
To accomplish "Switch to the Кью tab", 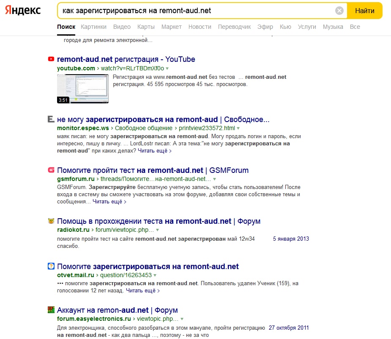I will [x=285, y=27].
